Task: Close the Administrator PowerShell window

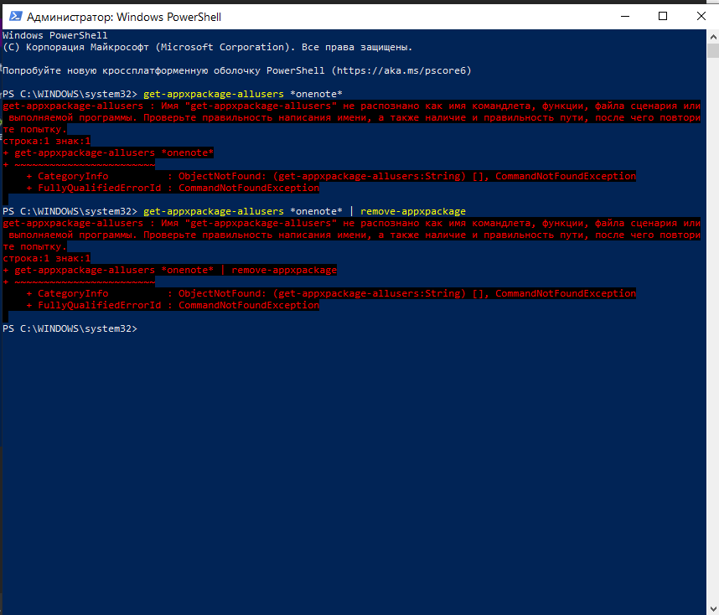Action: tap(701, 17)
